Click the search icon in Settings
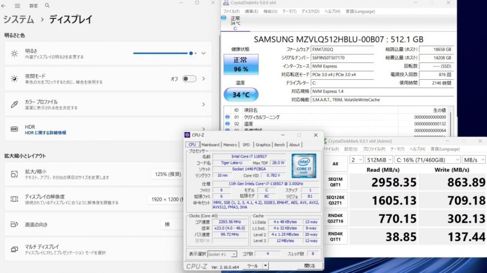The height and width of the screenshot is (273, 487). click(x=47, y=5)
